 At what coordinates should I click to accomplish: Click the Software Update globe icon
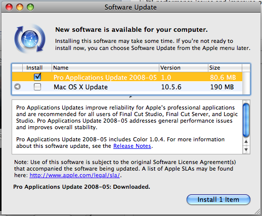(x=30, y=39)
